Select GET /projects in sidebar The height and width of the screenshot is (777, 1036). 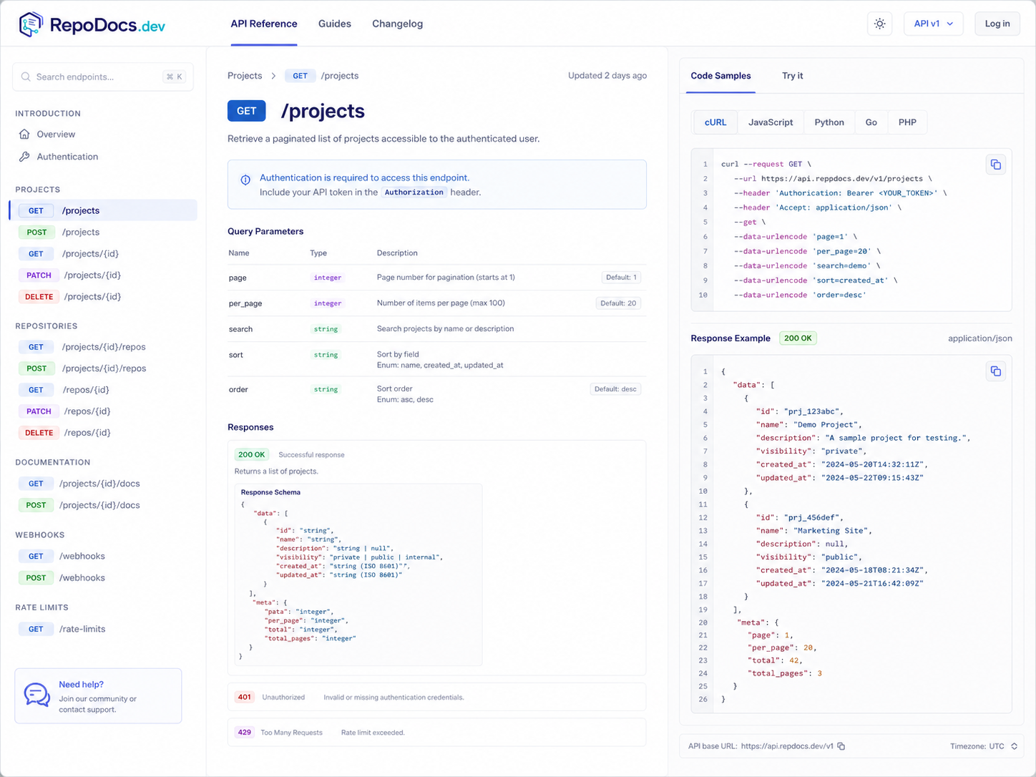point(103,210)
